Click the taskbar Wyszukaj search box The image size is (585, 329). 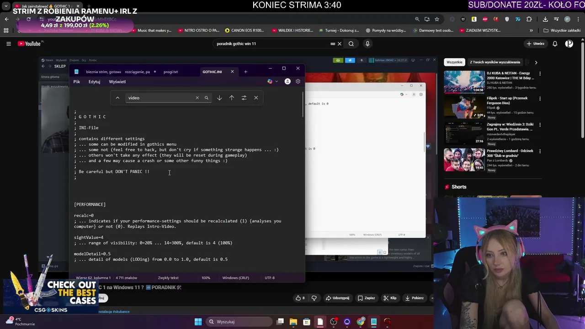[239, 322]
